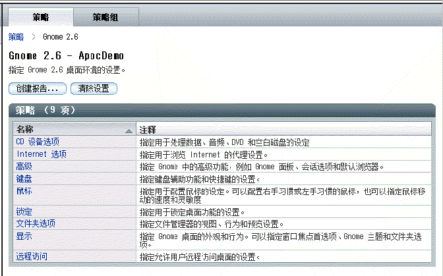The image size is (443, 276).
Task: Click the 显示 row comment about 桌面的外观
Action: tap(281, 240)
